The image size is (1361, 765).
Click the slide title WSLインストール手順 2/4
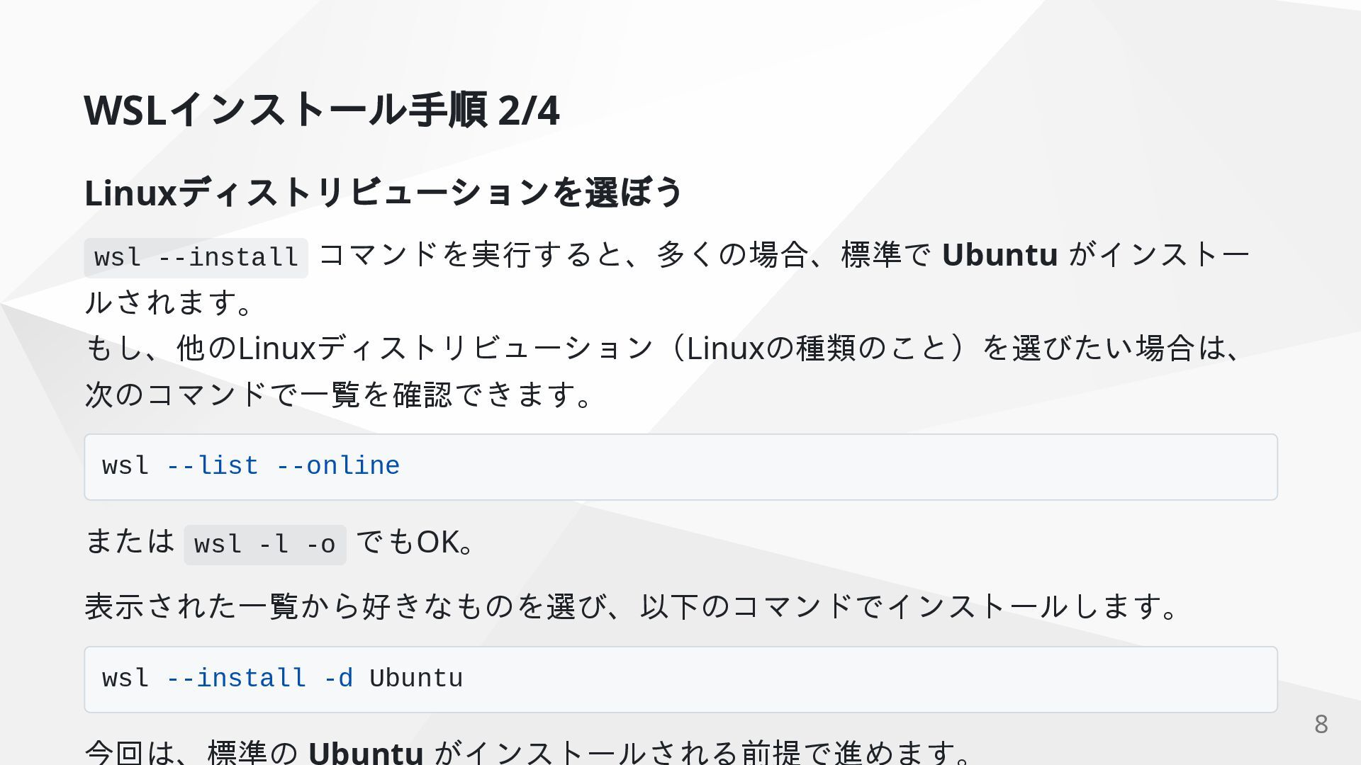tap(322, 110)
